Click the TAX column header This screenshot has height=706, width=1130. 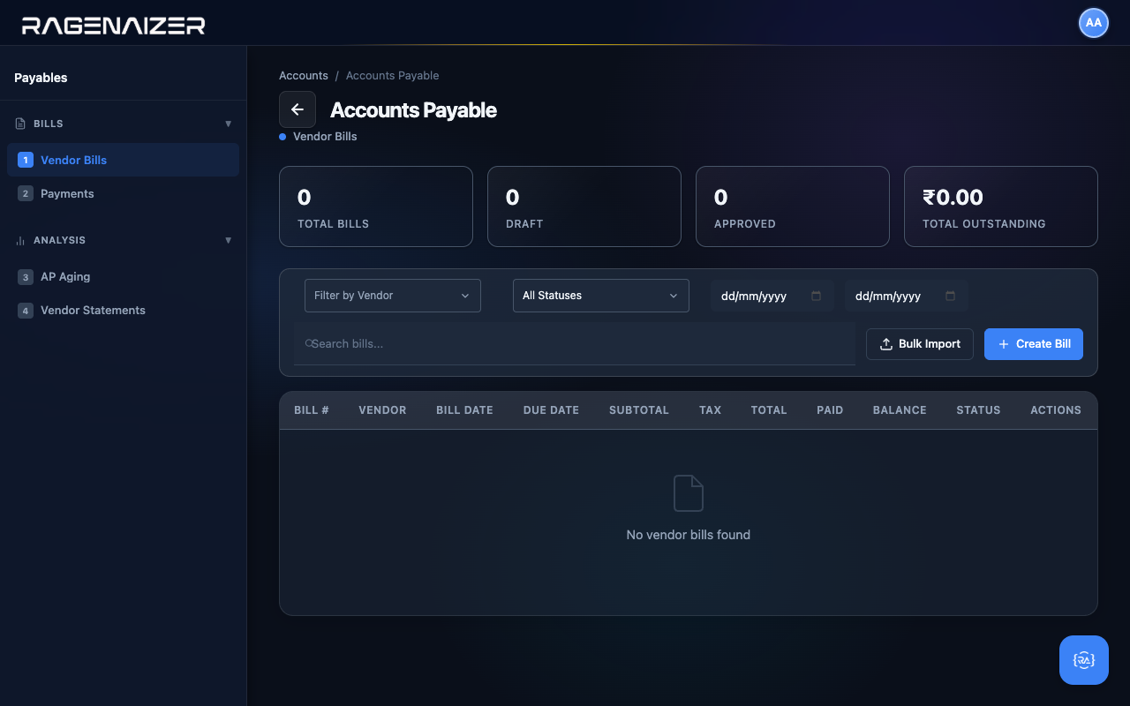pos(710,410)
